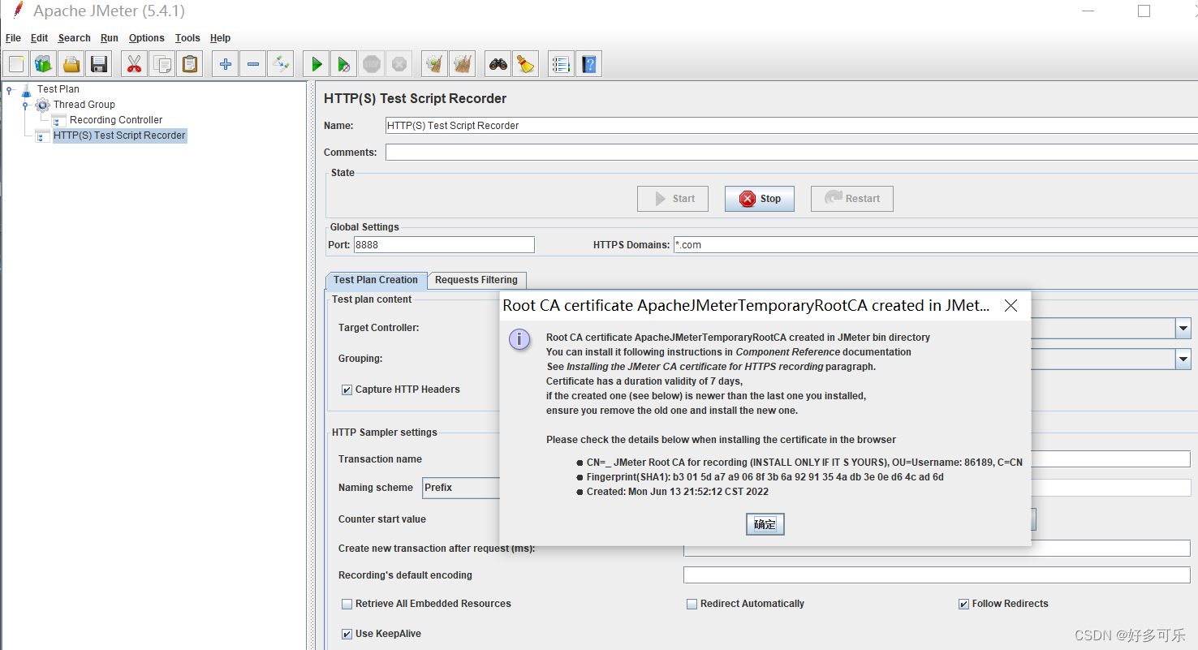Open the Naming scheme Prefix combo box
This screenshot has height=650, width=1198.
[x=461, y=488]
